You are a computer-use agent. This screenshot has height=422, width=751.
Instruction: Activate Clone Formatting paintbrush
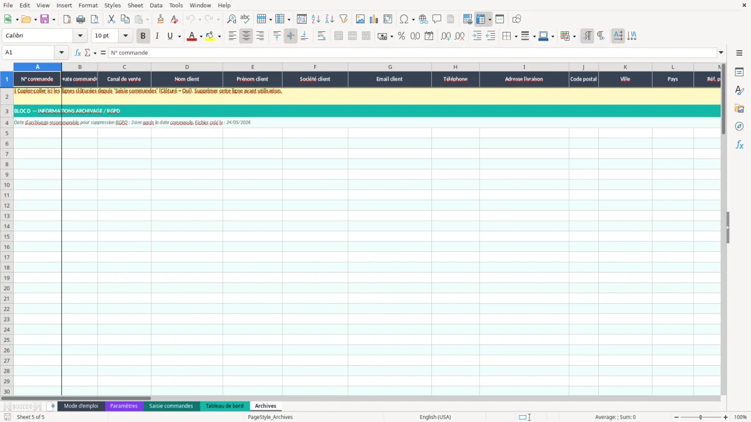click(x=161, y=19)
